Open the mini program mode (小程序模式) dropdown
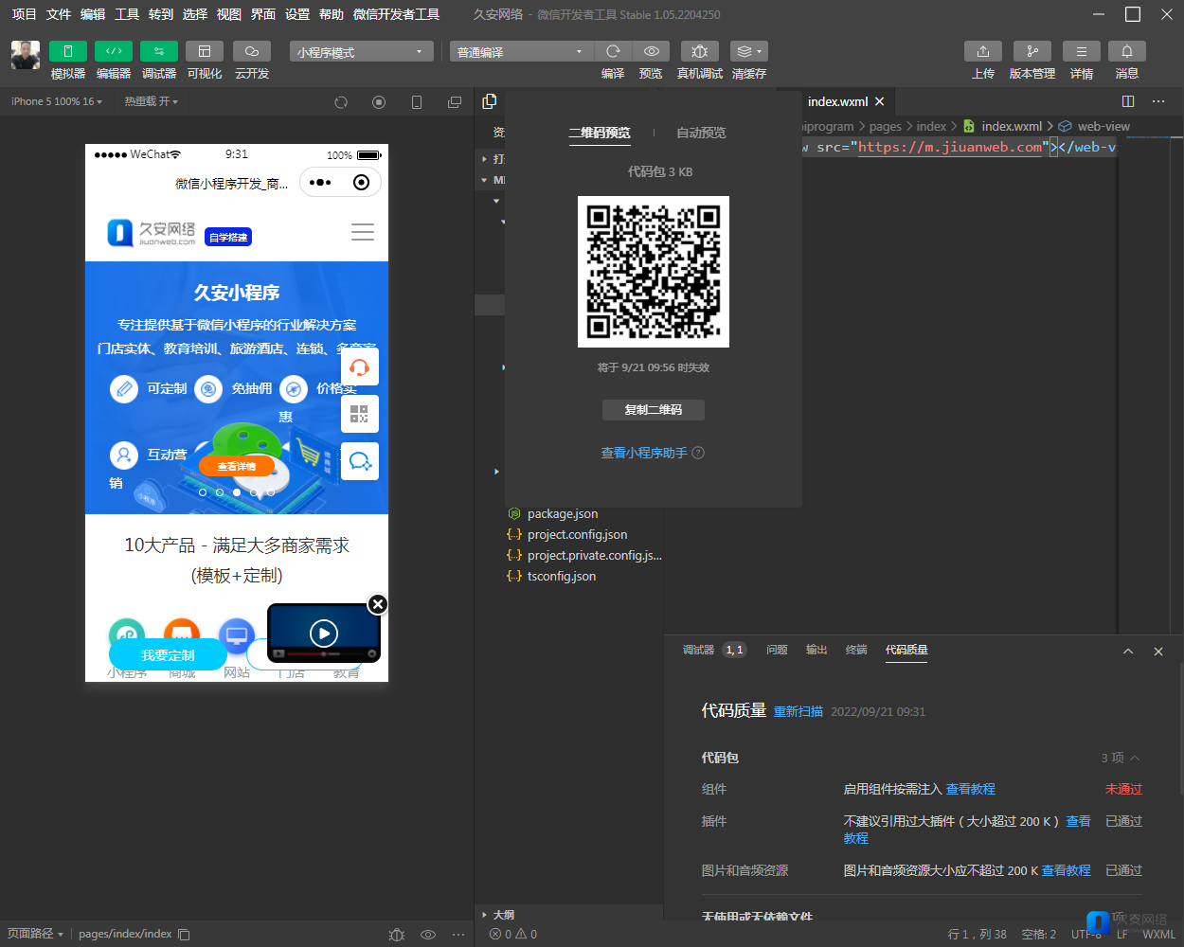Screen dimensions: 1184x947 tap(362, 52)
